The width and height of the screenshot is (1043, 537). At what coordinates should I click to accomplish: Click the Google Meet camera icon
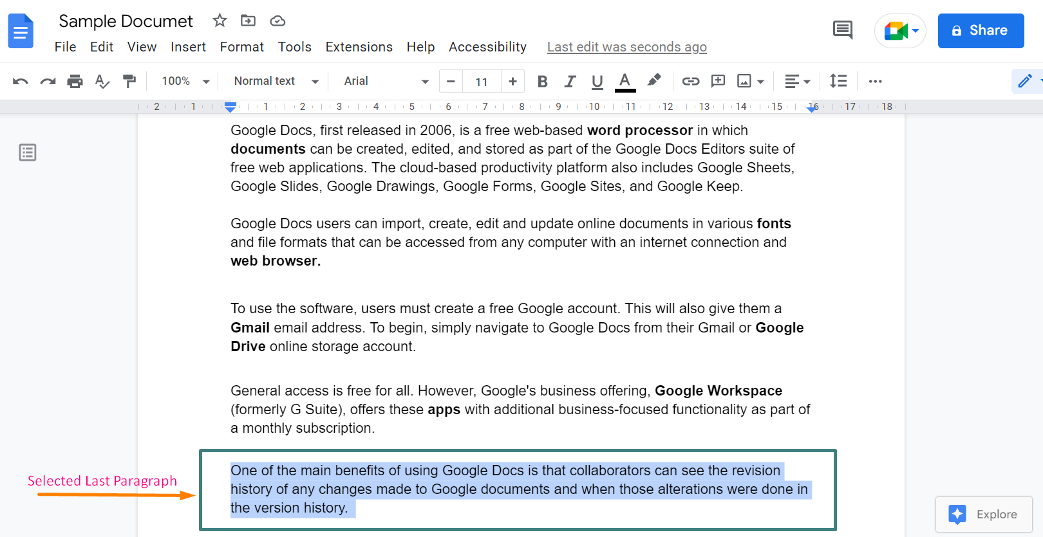coord(896,30)
